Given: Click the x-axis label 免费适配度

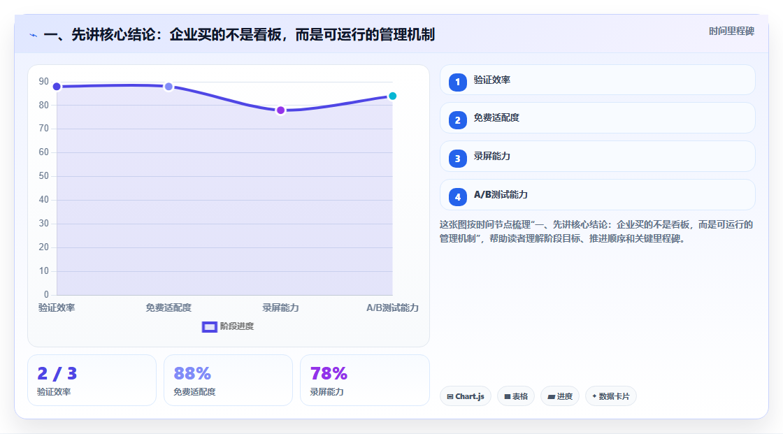Looking at the screenshot, I should tap(168, 308).
